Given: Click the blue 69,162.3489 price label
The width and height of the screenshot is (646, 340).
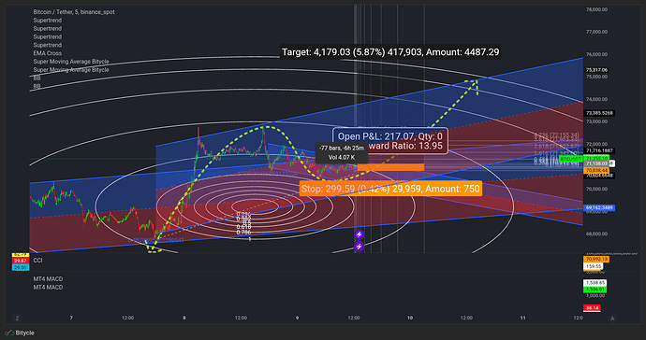Looking at the screenshot, I should pos(599,208).
